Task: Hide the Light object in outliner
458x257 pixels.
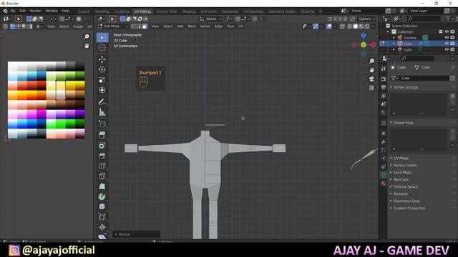Action: pyautogui.click(x=447, y=49)
